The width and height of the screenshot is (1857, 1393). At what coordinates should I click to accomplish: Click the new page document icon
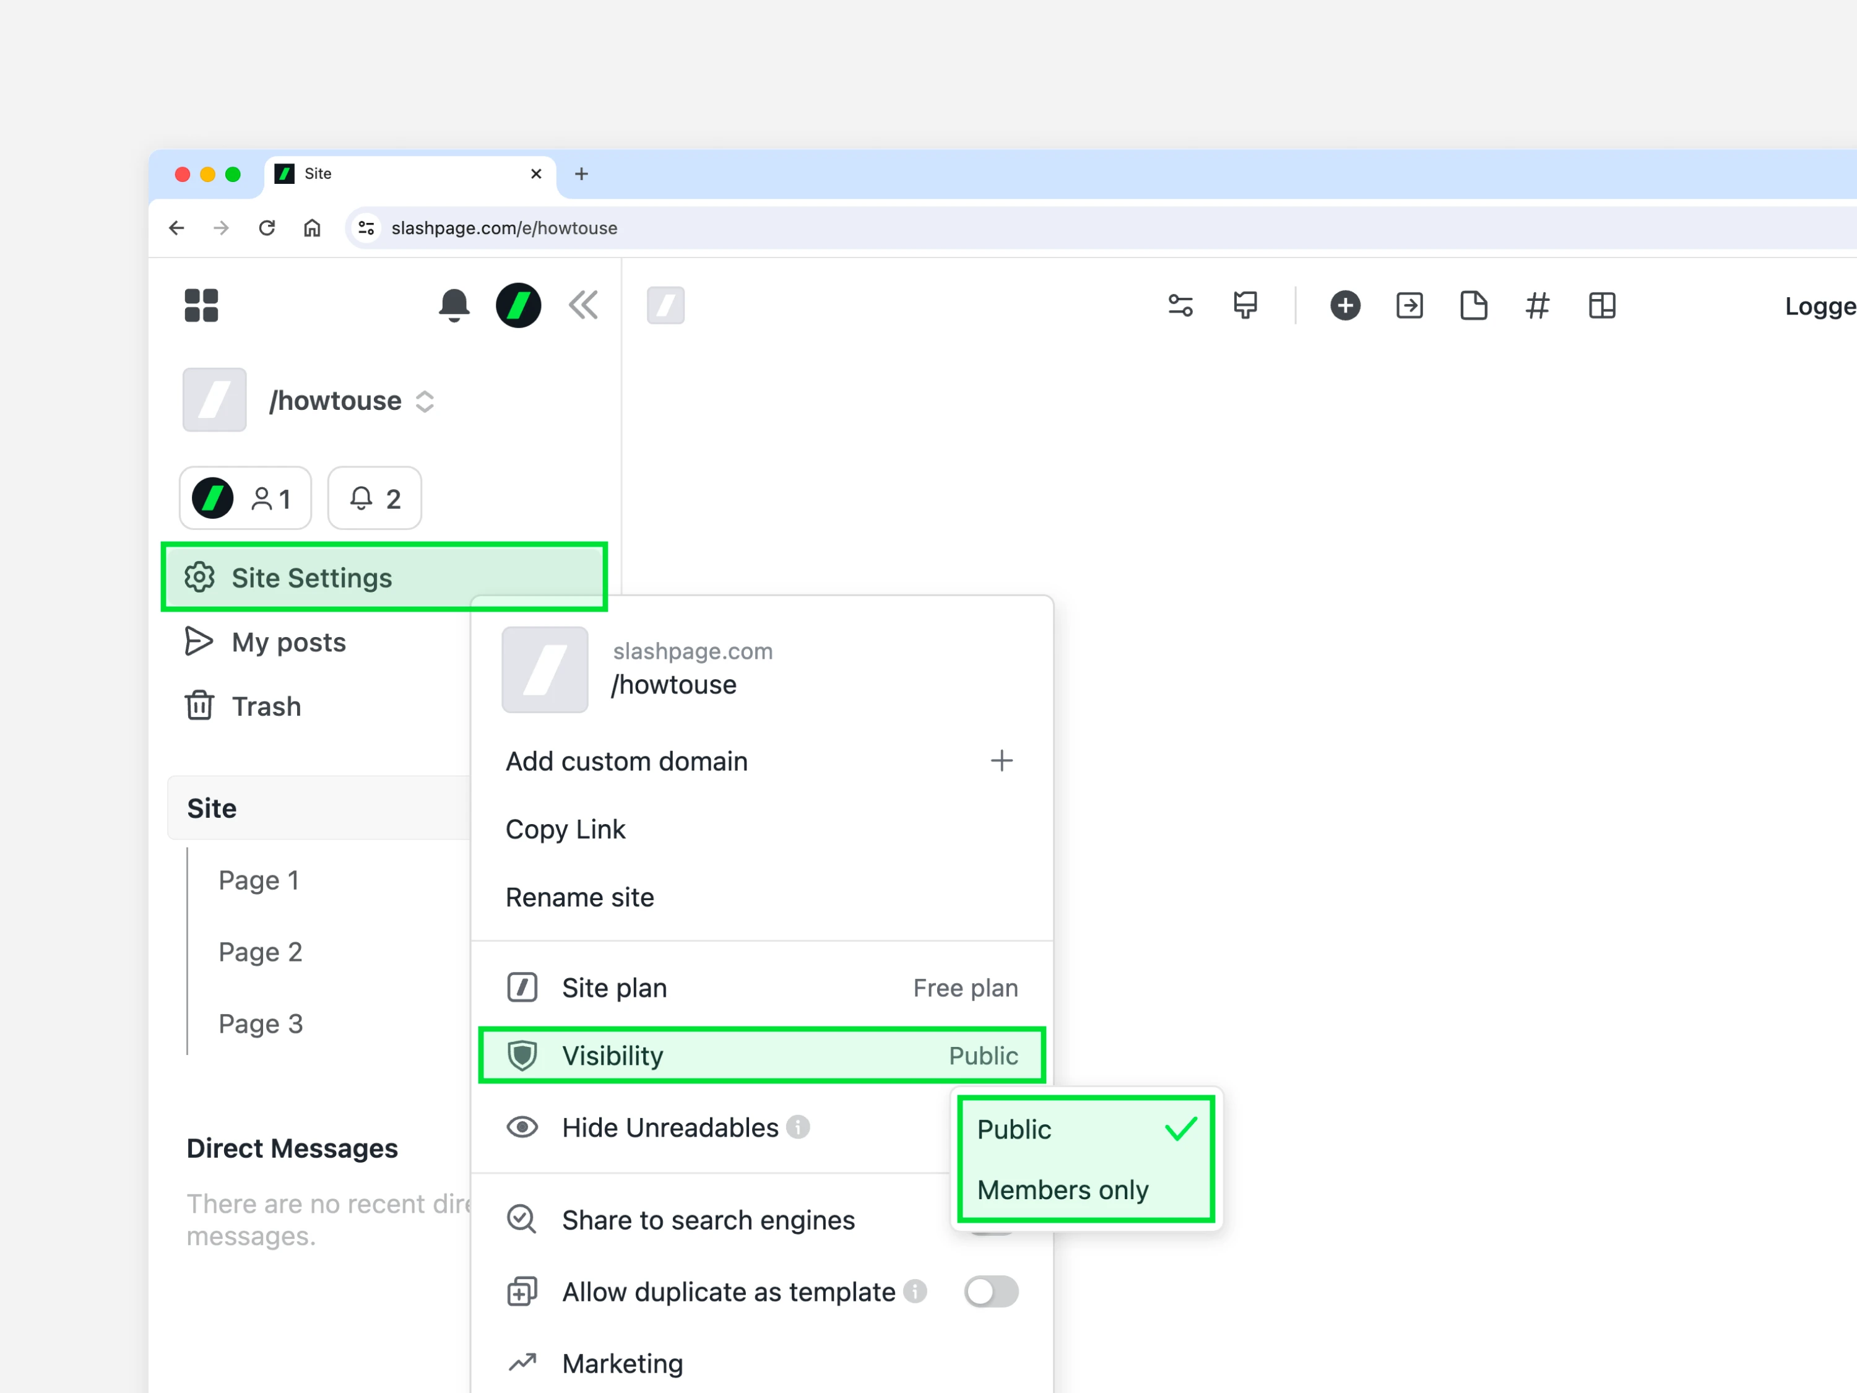point(1473,306)
